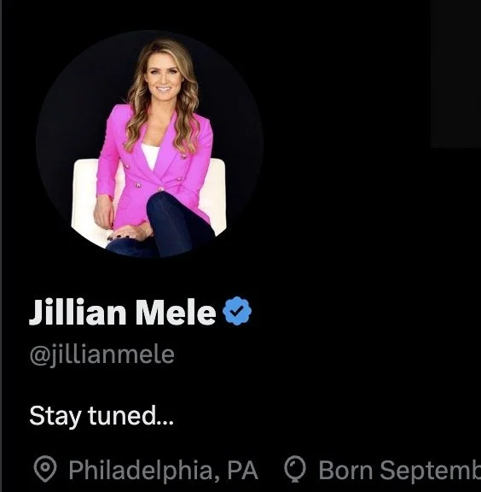
Task: Open Jillian Mele's circular profile photo
Action: 149,143
